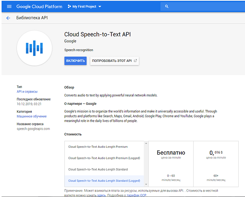The width and height of the screenshot is (245, 197).
Task: Open the тарифах GCP link
Action: [136, 195]
